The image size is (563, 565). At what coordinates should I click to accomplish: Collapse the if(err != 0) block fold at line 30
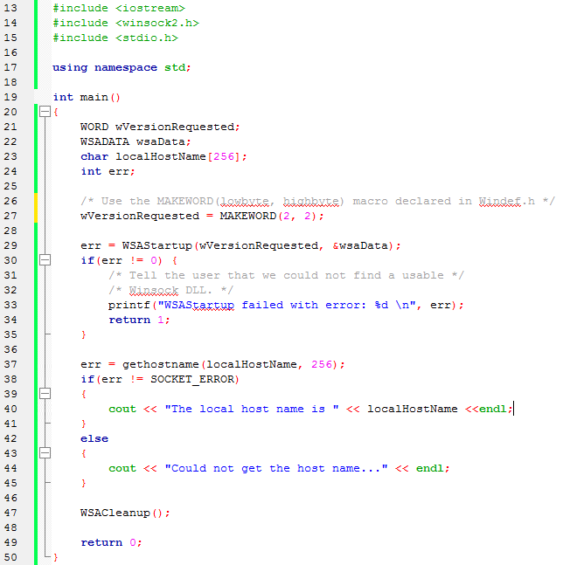point(45,260)
